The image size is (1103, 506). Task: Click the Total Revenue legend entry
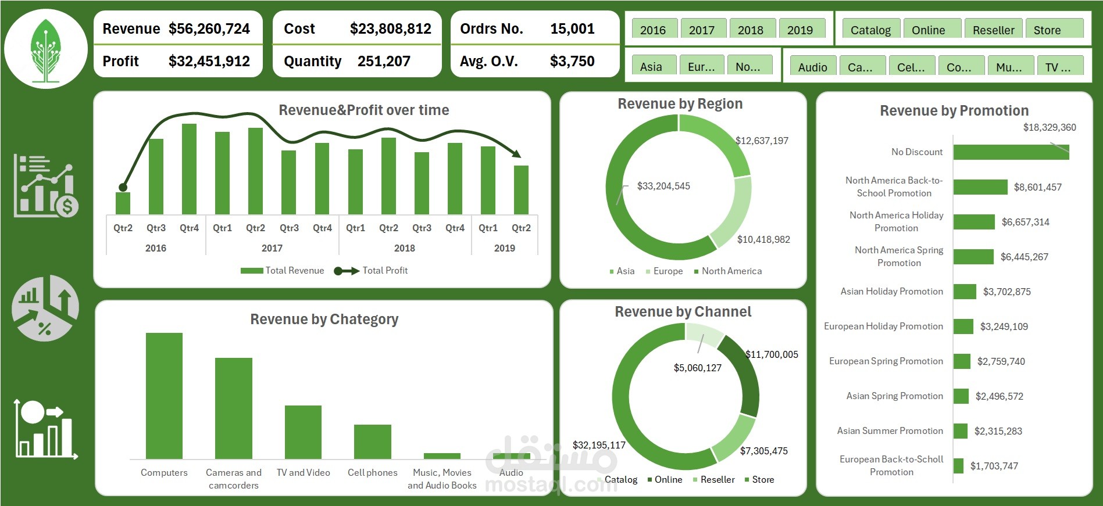[283, 271]
